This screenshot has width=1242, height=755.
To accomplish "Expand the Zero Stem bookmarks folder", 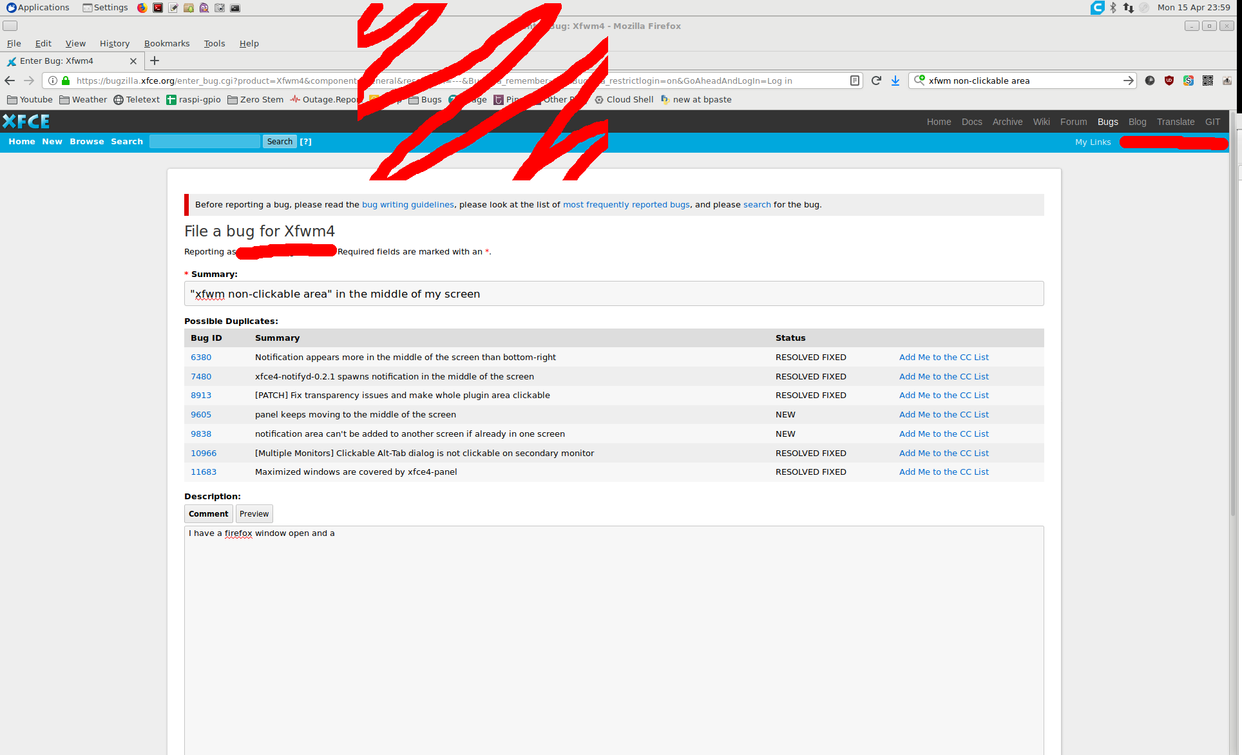I will click(255, 99).
